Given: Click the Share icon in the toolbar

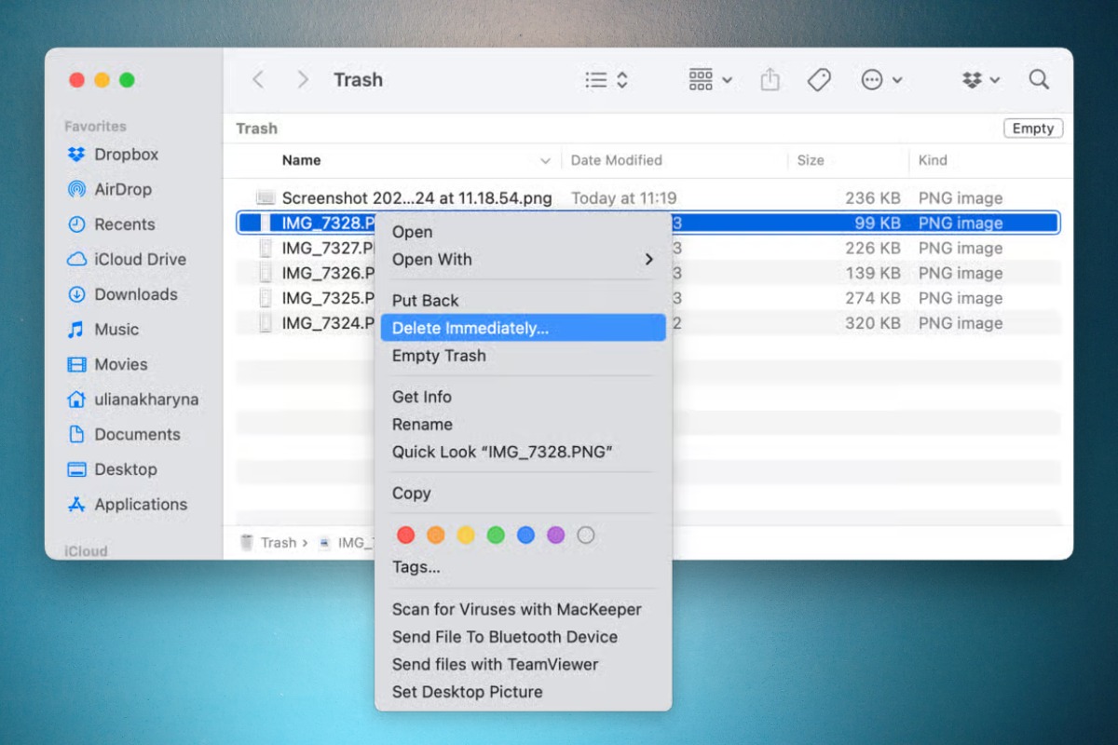Looking at the screenshot, I should point(770,80).
